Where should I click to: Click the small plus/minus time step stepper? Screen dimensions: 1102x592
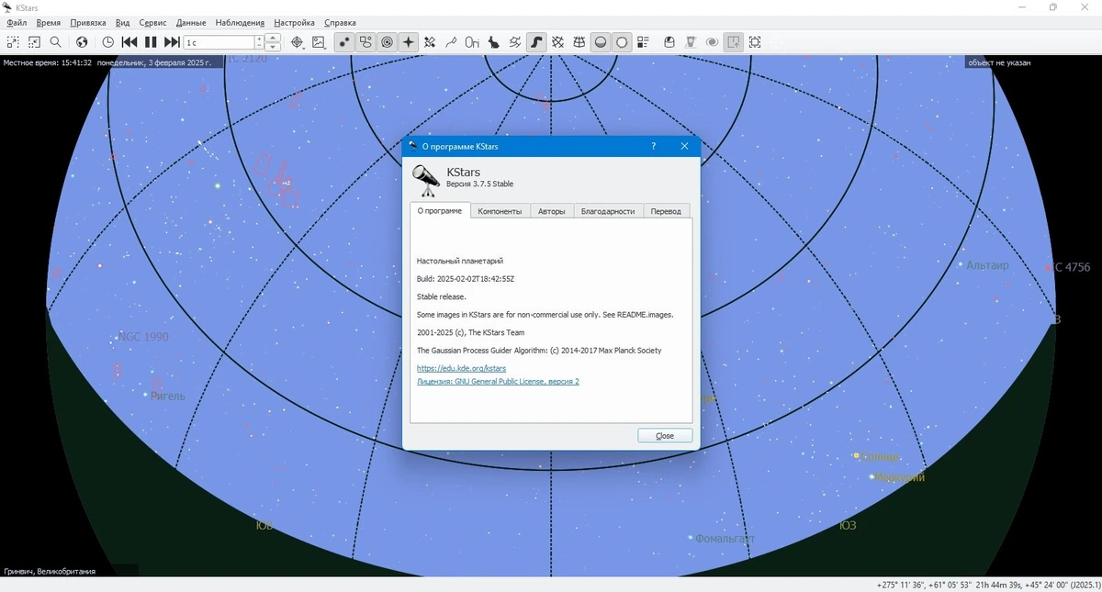pyautogui.click(x=259, y=42)
